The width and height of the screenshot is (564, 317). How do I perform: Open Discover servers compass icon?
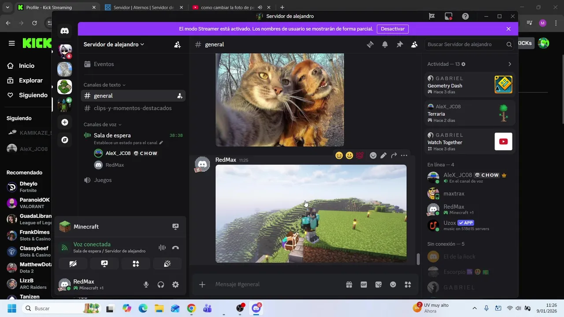tap(65, 140)
